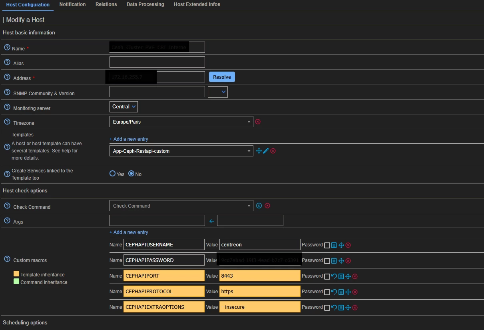Tick Password checkbox for CEPHAPIUSERNAME macro
The image size is (484, 330).
pyautogui.click(x=327, y=245)
